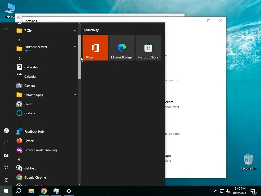Expand the Start menu hamburger button
This screenshot has width=261, height=196.
(x=6, y=30)
